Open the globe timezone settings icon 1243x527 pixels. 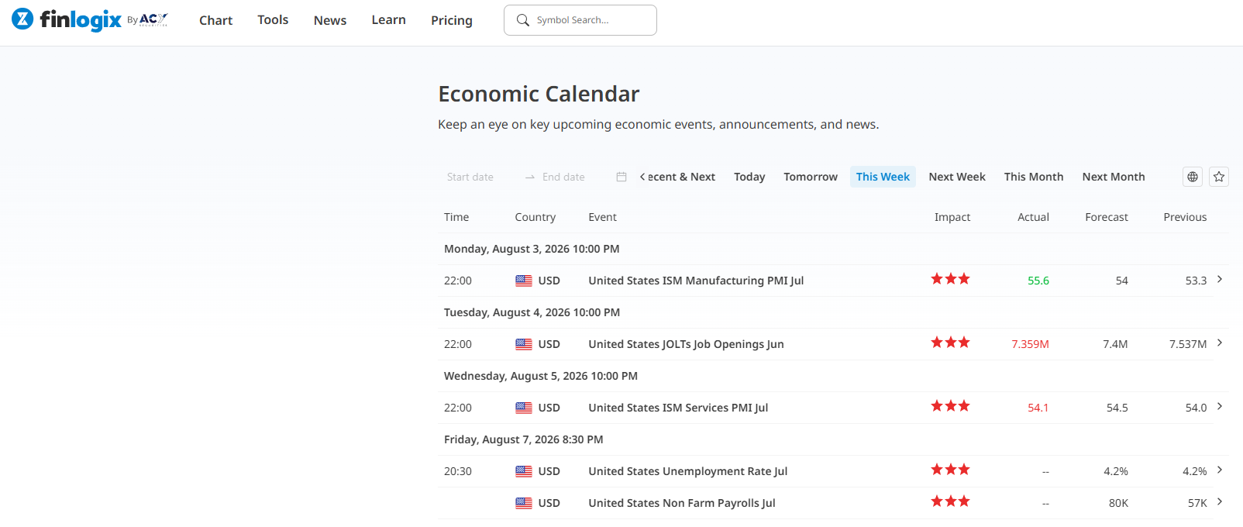coord(1193,177)
